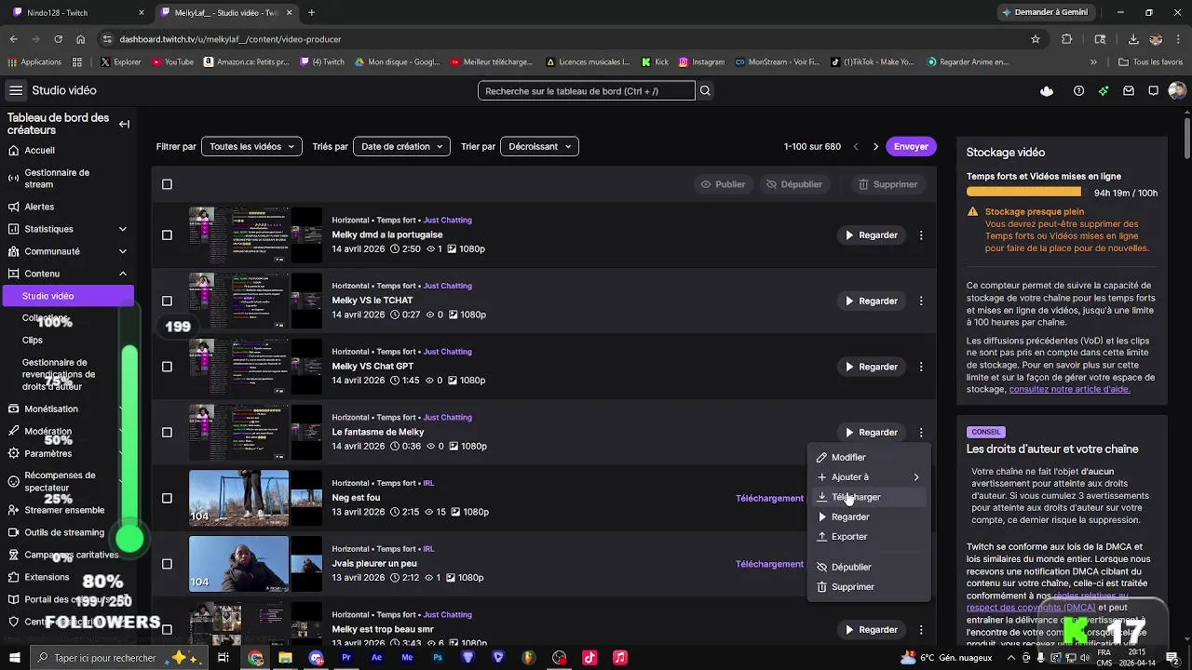The image size is (1192, 670).
Task: Choose Dépublier in the context menu
Action: (x=868, y=567)
